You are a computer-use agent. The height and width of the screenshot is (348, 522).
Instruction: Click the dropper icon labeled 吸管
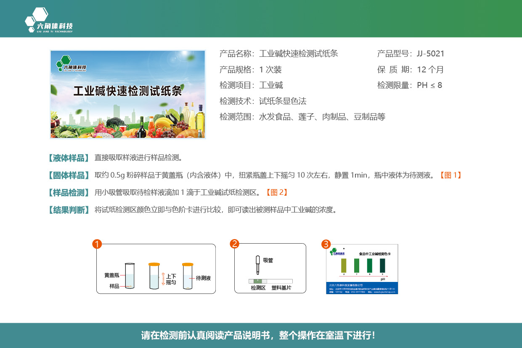258,265
